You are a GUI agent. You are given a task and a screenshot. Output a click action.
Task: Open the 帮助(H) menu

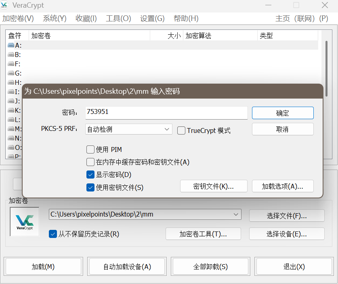click(x=186, y=19)
